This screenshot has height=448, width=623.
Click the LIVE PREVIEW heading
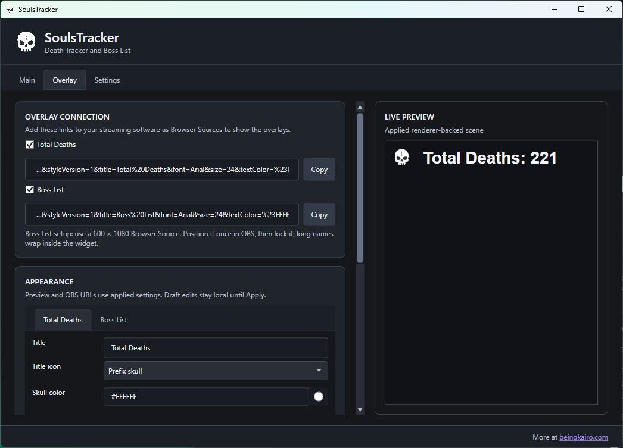pyautogui.click(x=409, y=117)
